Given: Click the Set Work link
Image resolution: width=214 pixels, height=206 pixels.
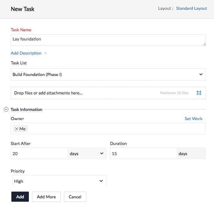Looking at the screenshot, I should coord(193,119).
